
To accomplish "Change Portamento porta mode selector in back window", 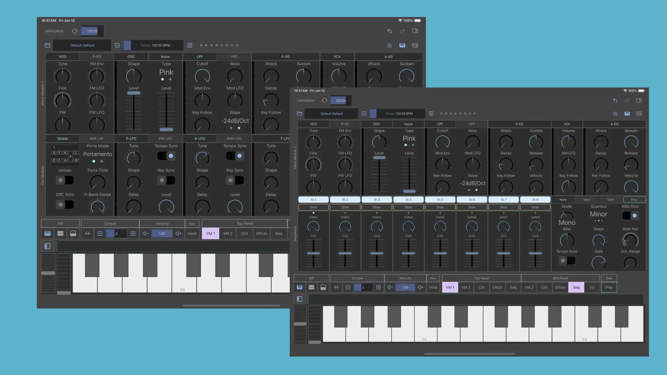I will [x=98, y=154].
